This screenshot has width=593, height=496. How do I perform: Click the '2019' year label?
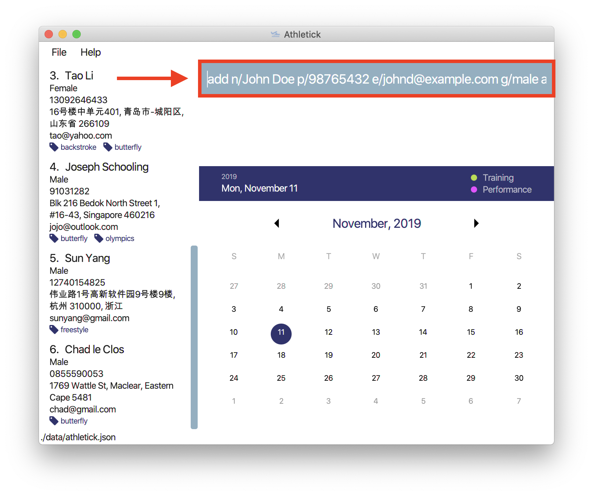click(229, 177)
